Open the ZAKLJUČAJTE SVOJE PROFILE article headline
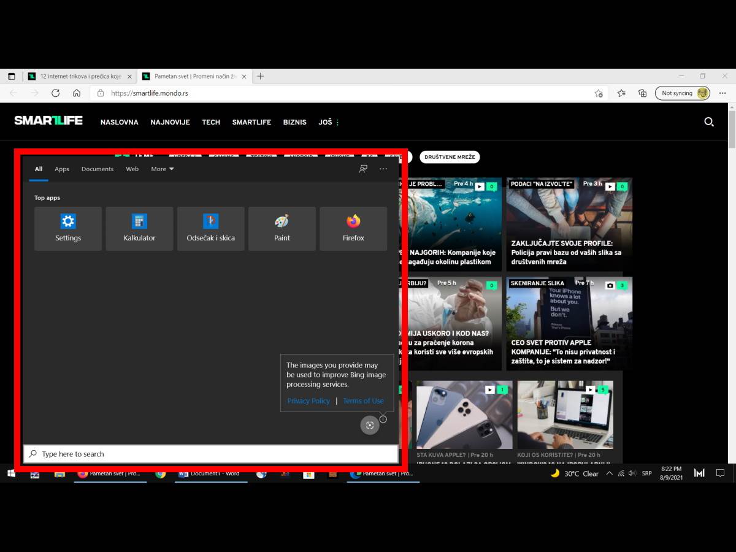 point(566,252)
